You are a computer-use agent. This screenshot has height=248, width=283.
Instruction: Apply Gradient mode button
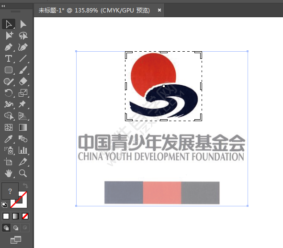coord(15,216)
